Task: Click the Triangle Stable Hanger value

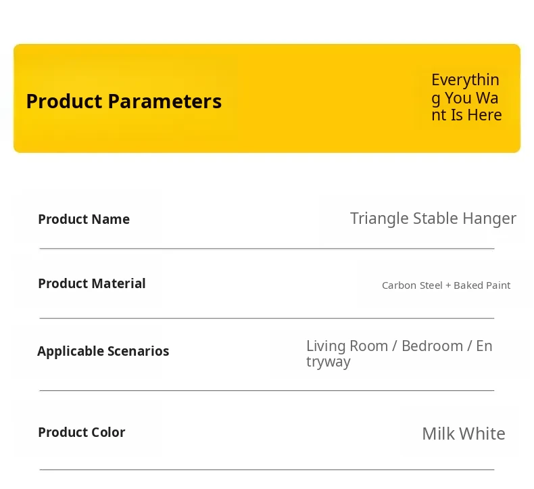Action: [433, 218]
